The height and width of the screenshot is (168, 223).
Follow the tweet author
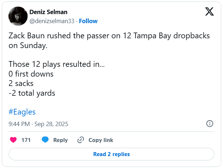pyautogui.click(x=88, y=21)
